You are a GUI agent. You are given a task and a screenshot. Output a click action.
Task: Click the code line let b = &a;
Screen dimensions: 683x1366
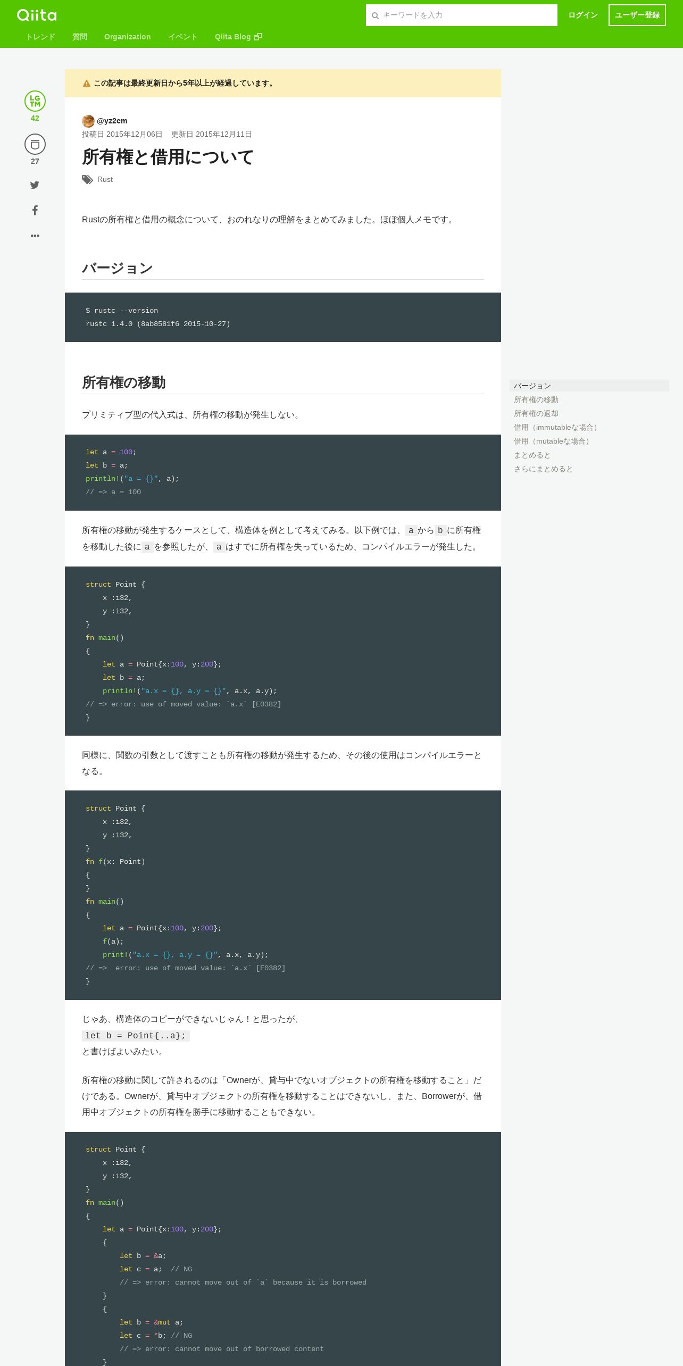point(143,1256)
